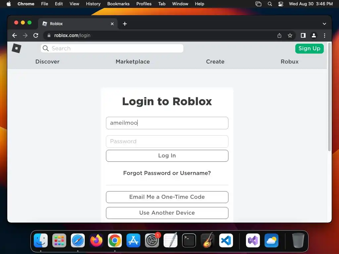Close the Roblox tab
The image size is (339, 254).
[x=112, y=24]
